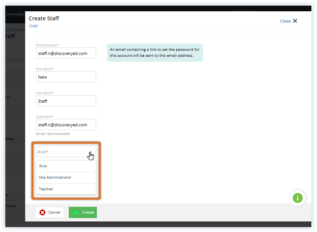Select the Username input field
The image size is (317, 232).
pyautogui.click(x=66, y=125)
